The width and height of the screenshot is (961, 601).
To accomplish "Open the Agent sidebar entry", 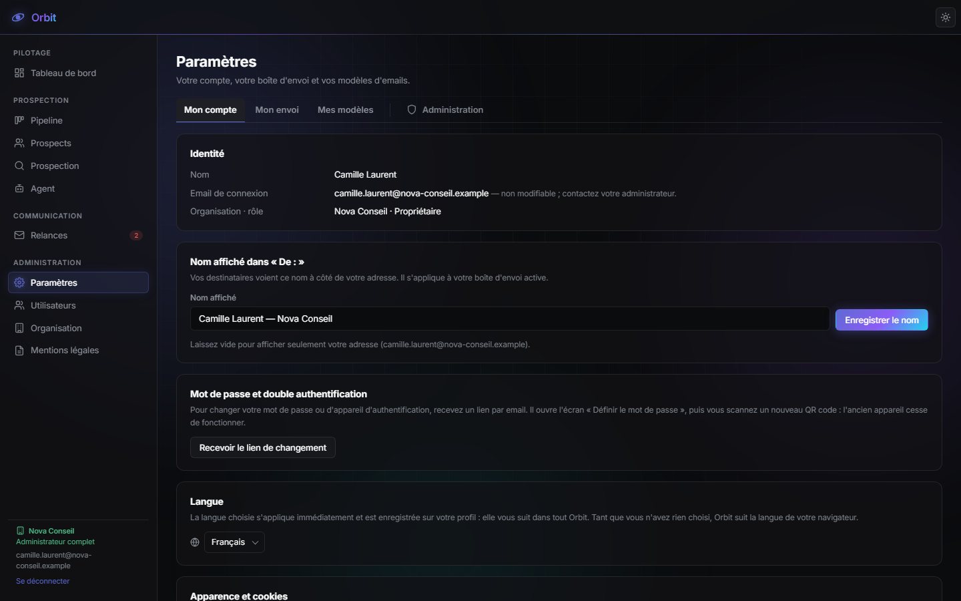I will (78, 188).
